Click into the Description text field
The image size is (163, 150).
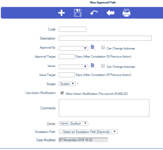point(105,38)
